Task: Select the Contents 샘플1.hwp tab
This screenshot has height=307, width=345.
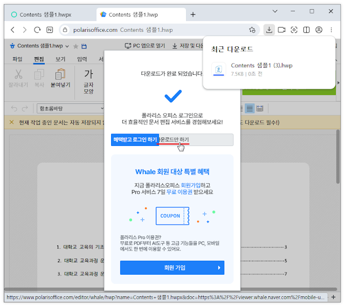Action: pyautogui.click(x=141, y=15)
